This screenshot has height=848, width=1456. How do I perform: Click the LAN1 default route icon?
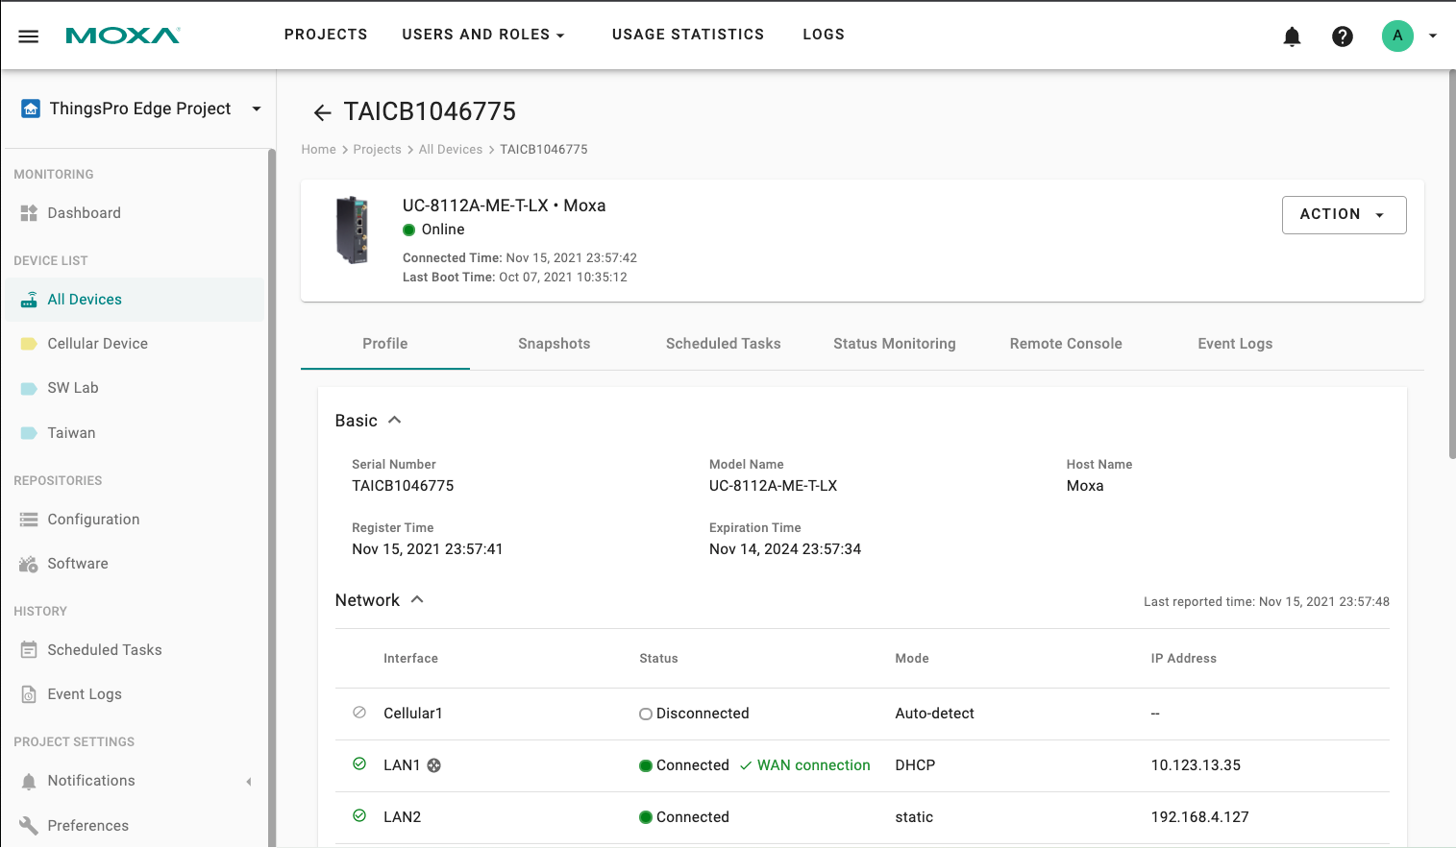click(434, 765)
